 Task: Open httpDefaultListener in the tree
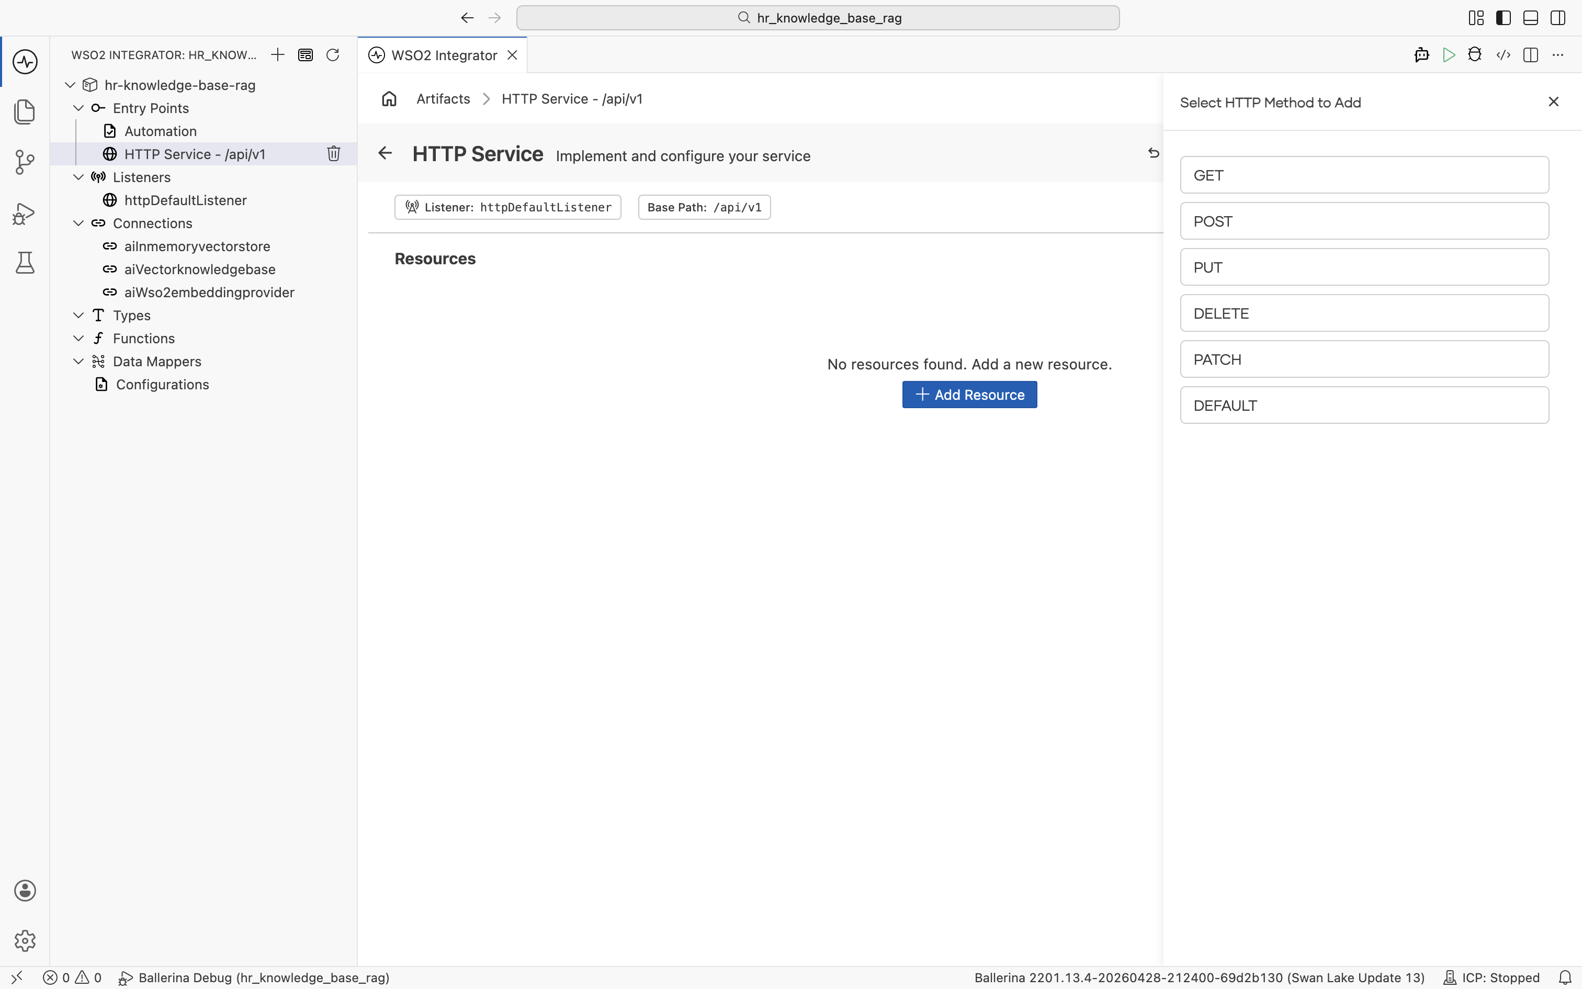coord(204,200)
